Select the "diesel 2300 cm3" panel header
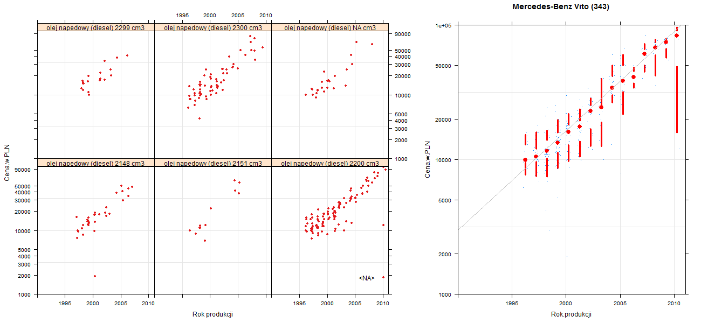Image resolution: width=701 pixels, height=323 pixels. tap(213, 27)
